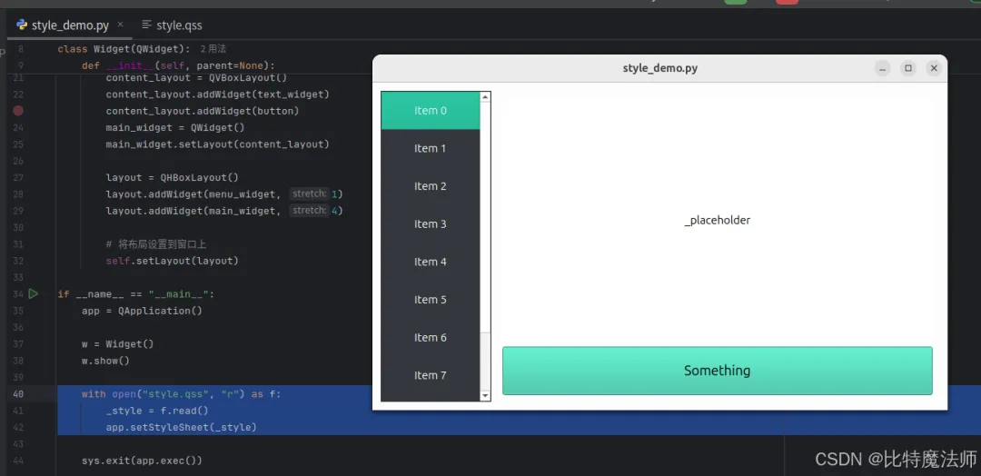Toggle the red breakpoint in the editor gutter

click(18, 111)
